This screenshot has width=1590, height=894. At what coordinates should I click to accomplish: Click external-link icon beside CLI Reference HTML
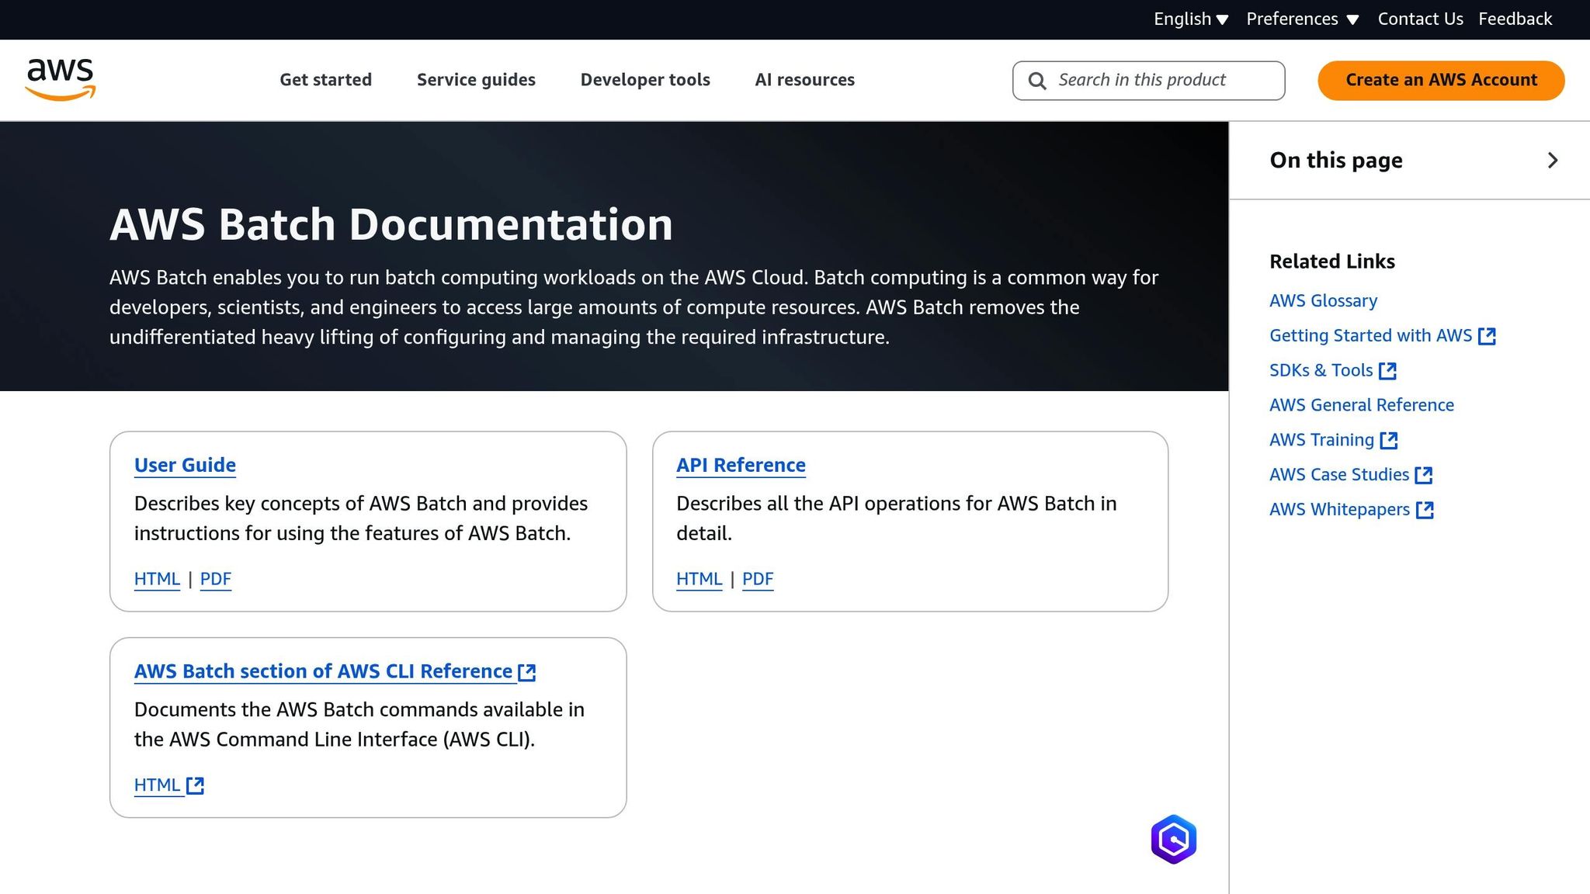coord(196,785)
